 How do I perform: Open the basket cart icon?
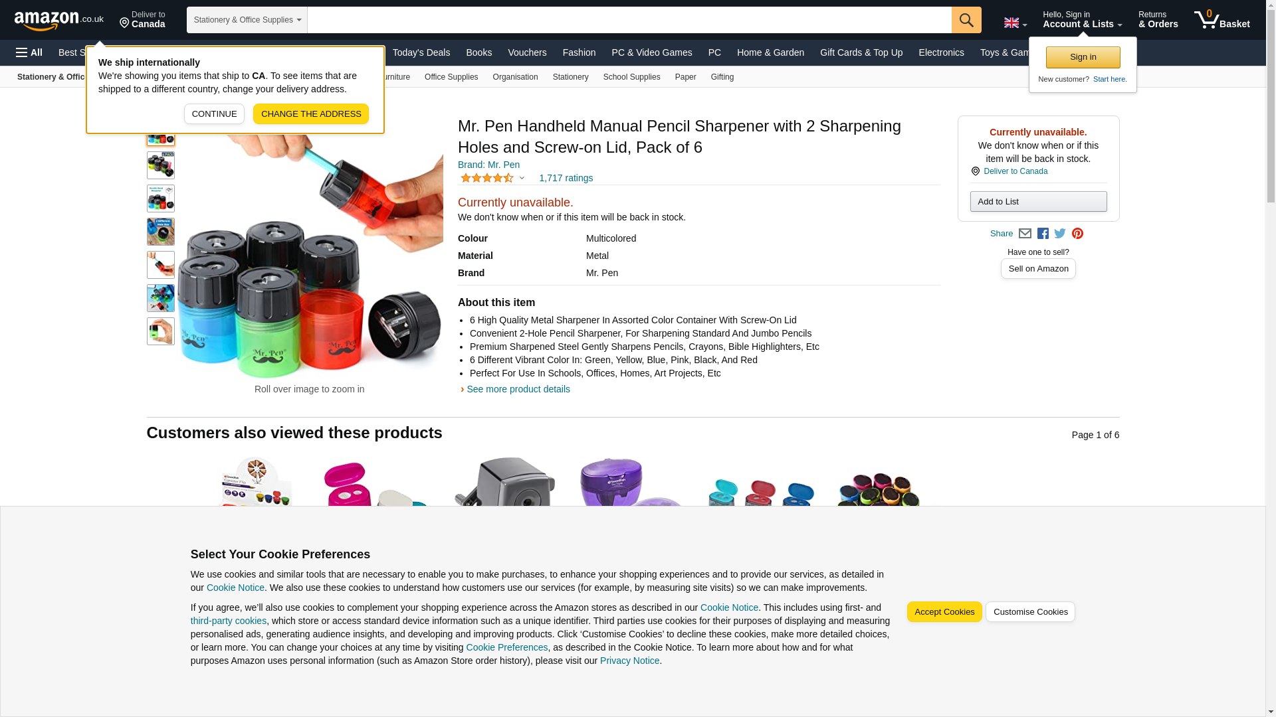tap(1222, 20)
